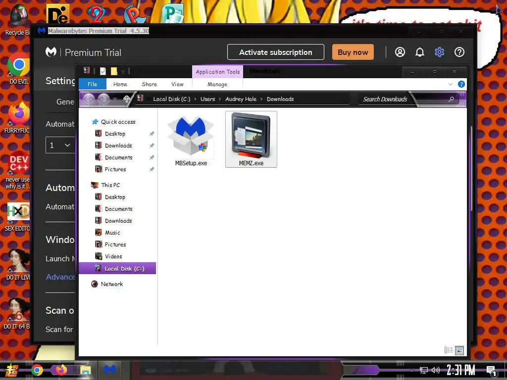Click Audrey Hale breadcrumb segment
Viewport: 507px width, 380px height.
coord(241,99)
